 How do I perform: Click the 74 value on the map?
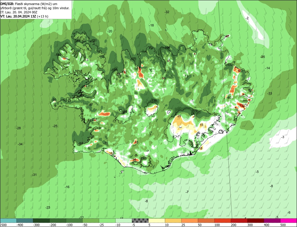[86, 86]
